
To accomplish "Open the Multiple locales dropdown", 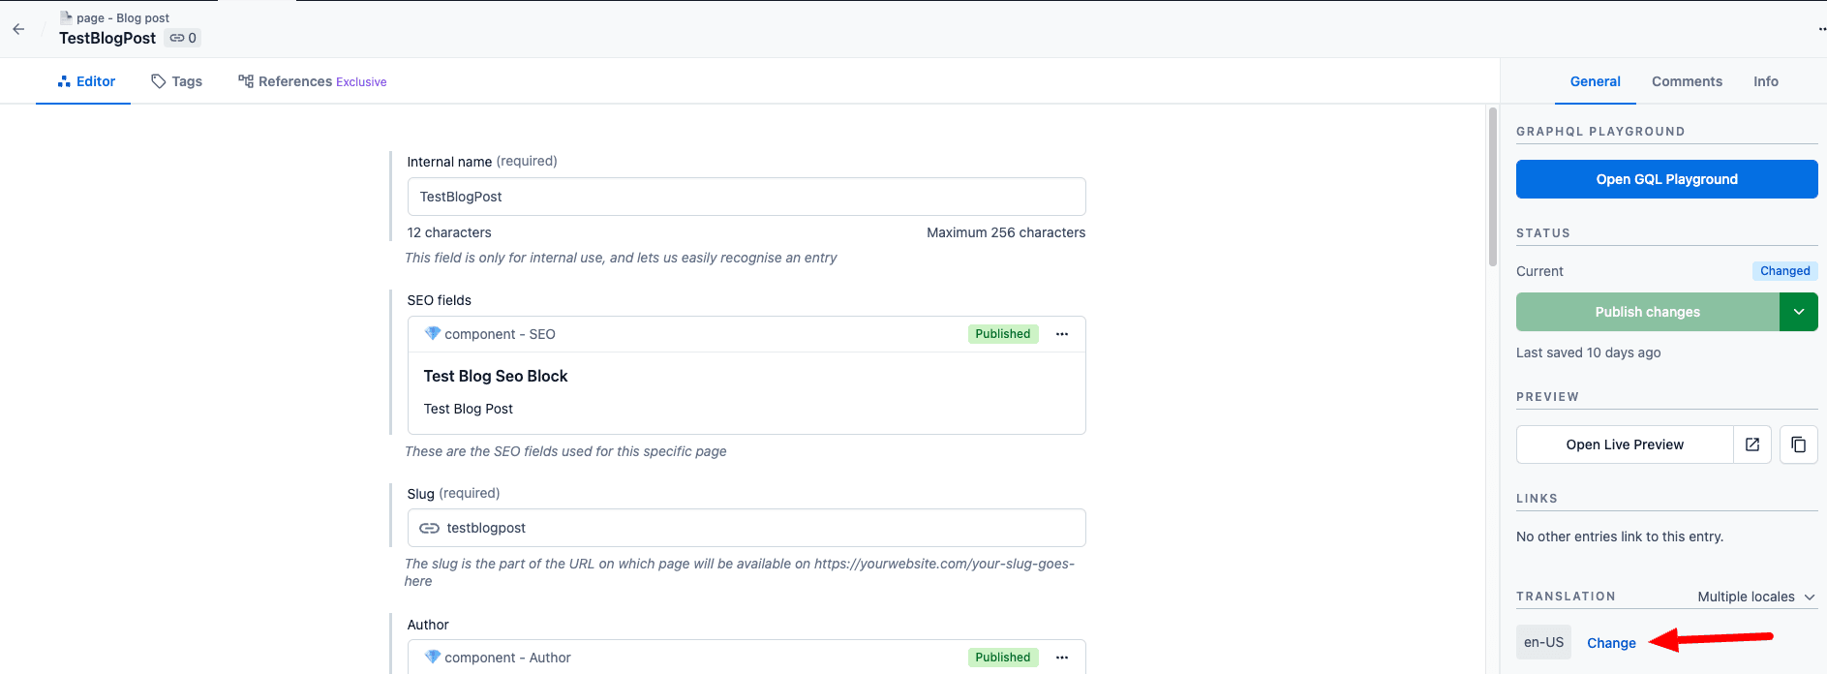I will pyautogui.click(x=1755, y=597).
